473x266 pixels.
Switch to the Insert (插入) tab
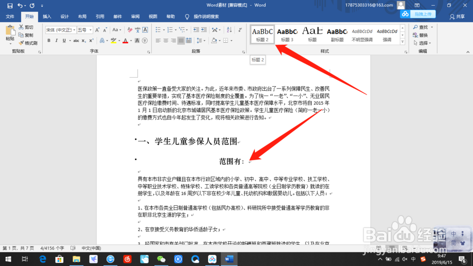tap(47, 17)
